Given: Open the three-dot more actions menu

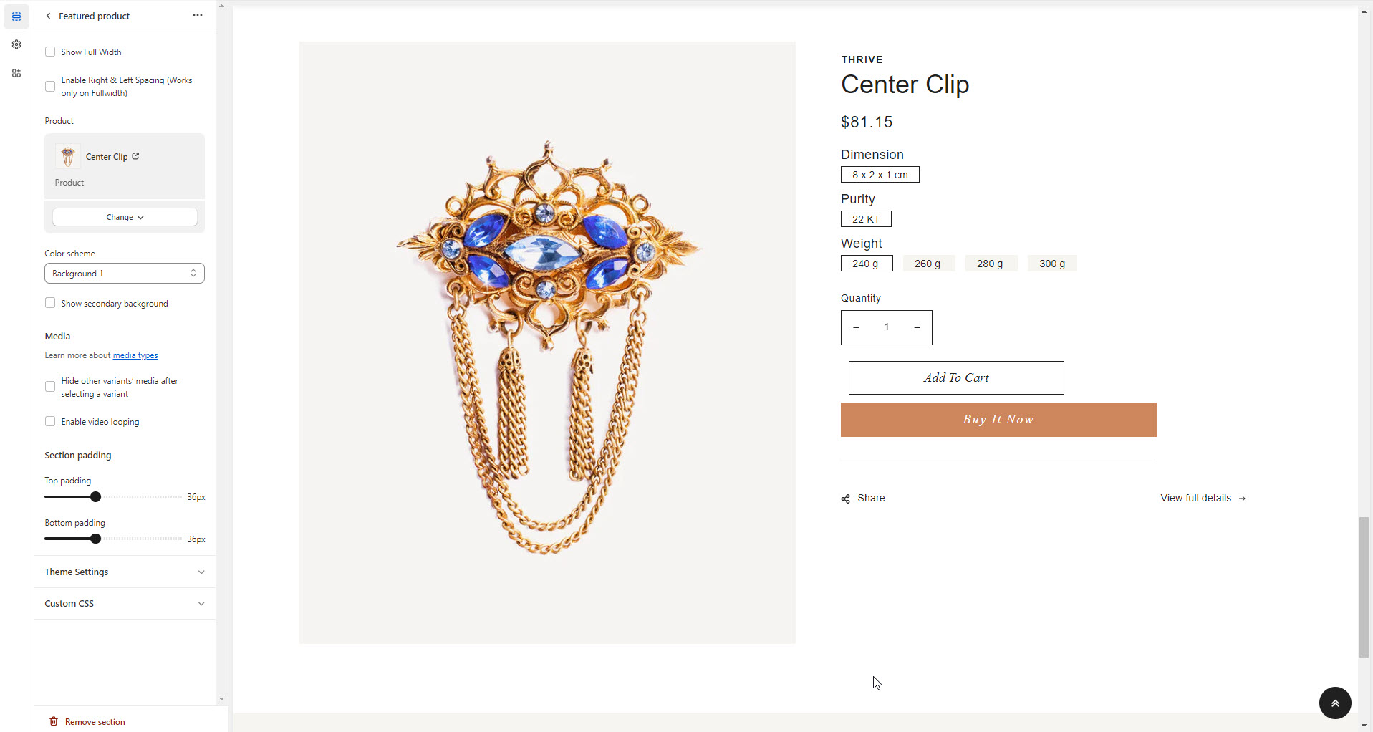Looking at the screenshot, I should pos(198,15).
